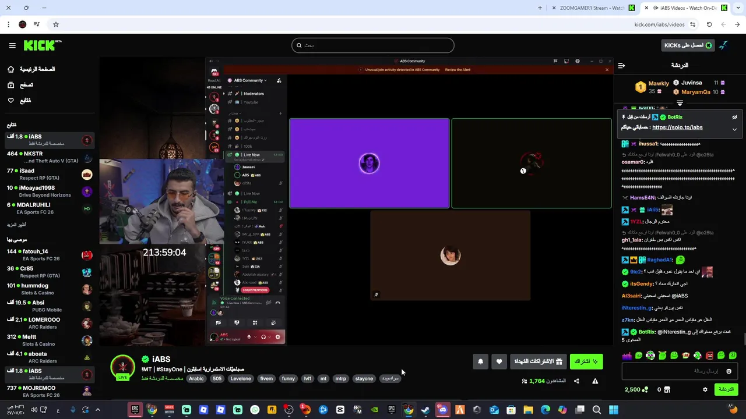This screenshot has width=746, height=419.
Task: Collapse the chat panel arrow icon
Action: tap(621, 65)
